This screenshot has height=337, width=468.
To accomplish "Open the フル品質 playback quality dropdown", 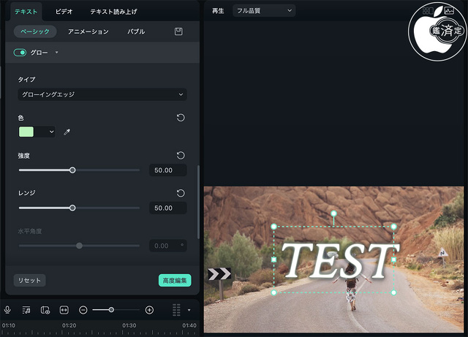I will (x=263, y=11).
